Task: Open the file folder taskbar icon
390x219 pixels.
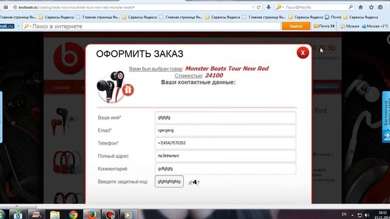Action: click(55, 215)
